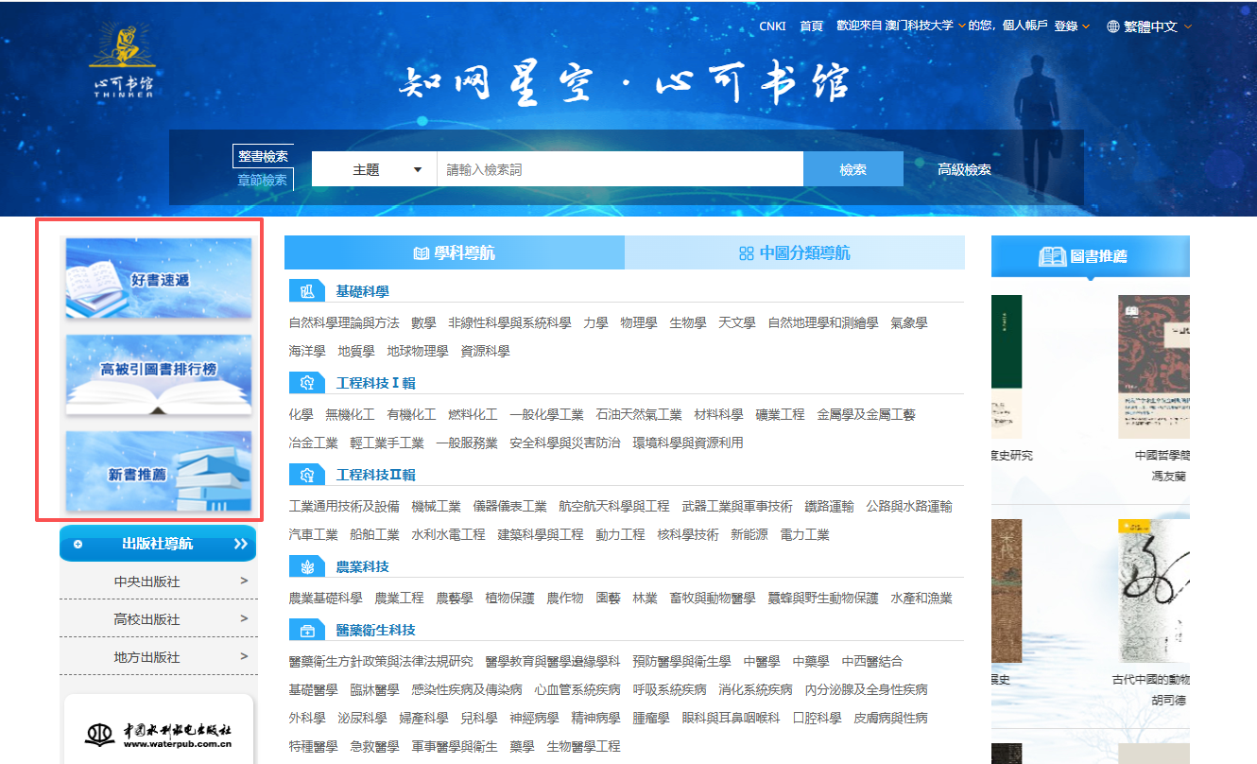Open the 中国水利水电出版社 publisher logo
1257x764 pixels.
click(159, 735)
